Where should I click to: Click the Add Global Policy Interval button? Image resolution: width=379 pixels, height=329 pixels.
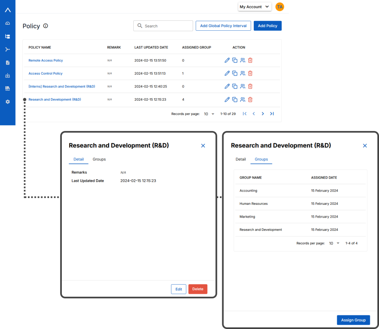pos(223,26)
